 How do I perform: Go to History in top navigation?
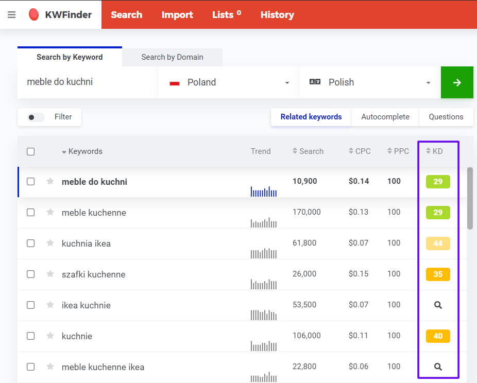coord(277,14)
